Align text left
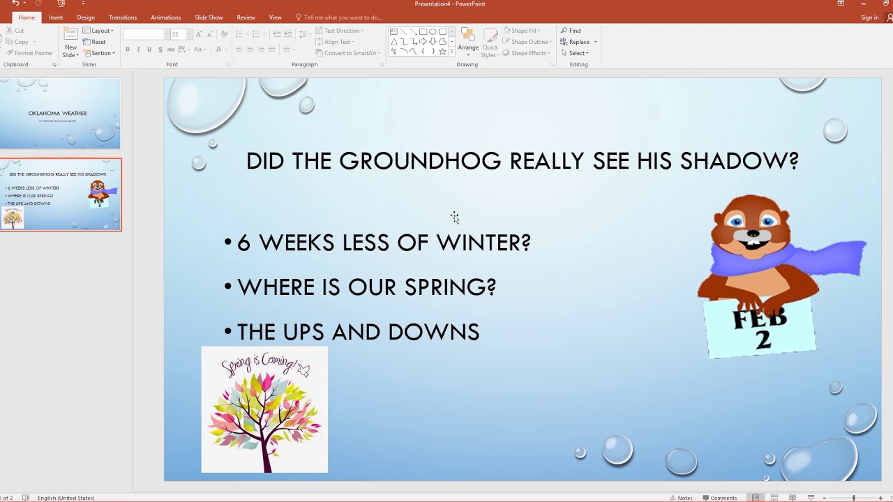Viewport: 893px width, 502px height. point(239,50)
